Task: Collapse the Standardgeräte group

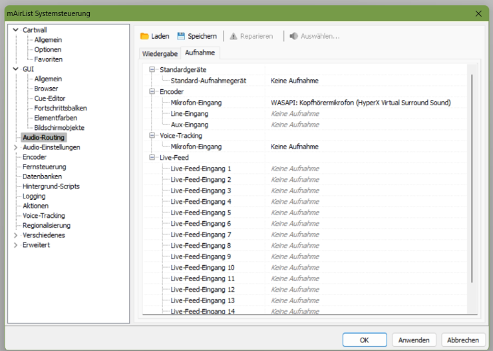Action: pyautogui.click(x=152, y=69)
